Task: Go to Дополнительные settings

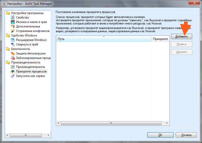Action: point(28,27)
